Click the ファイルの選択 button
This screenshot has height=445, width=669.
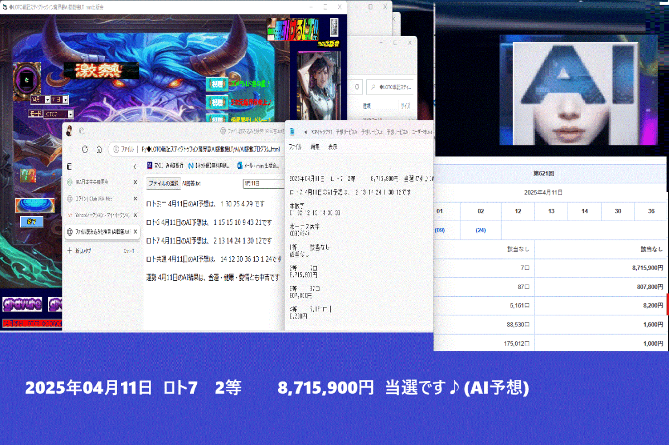[163, 183]
